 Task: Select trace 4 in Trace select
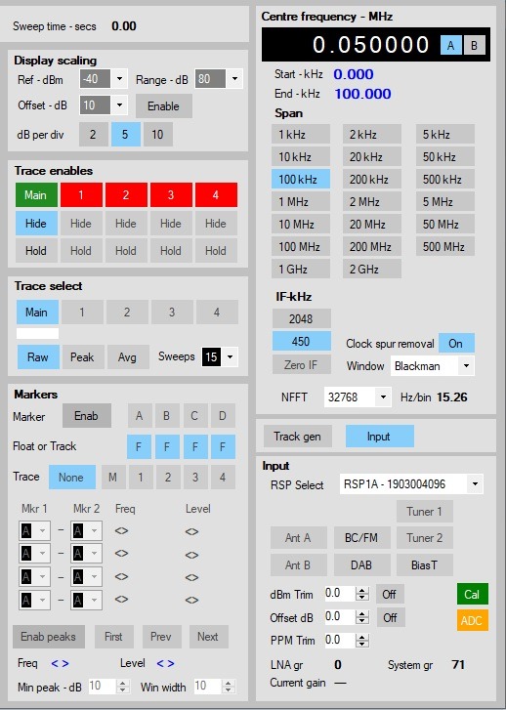click(x=217, y=312)
